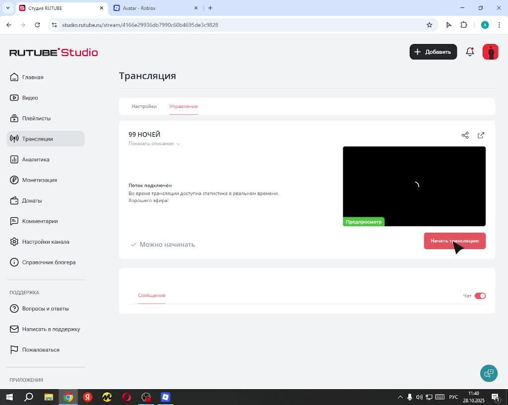Image resolution: width=508 pixels, height=405 pixels.
Task: Open the Монетизация ruble icon
Action: (x=14, y=180)
